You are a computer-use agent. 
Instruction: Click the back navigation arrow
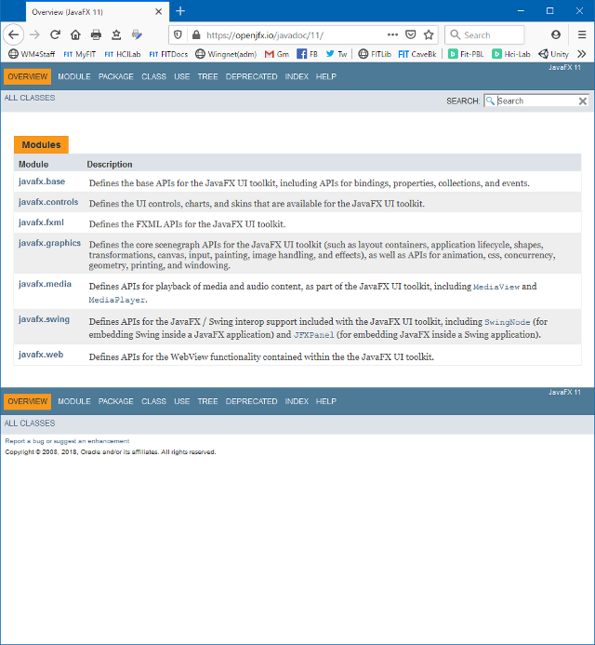(15, 34)
